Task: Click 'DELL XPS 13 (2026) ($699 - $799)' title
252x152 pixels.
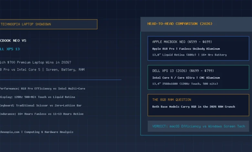Action: [x=183, y=71]
